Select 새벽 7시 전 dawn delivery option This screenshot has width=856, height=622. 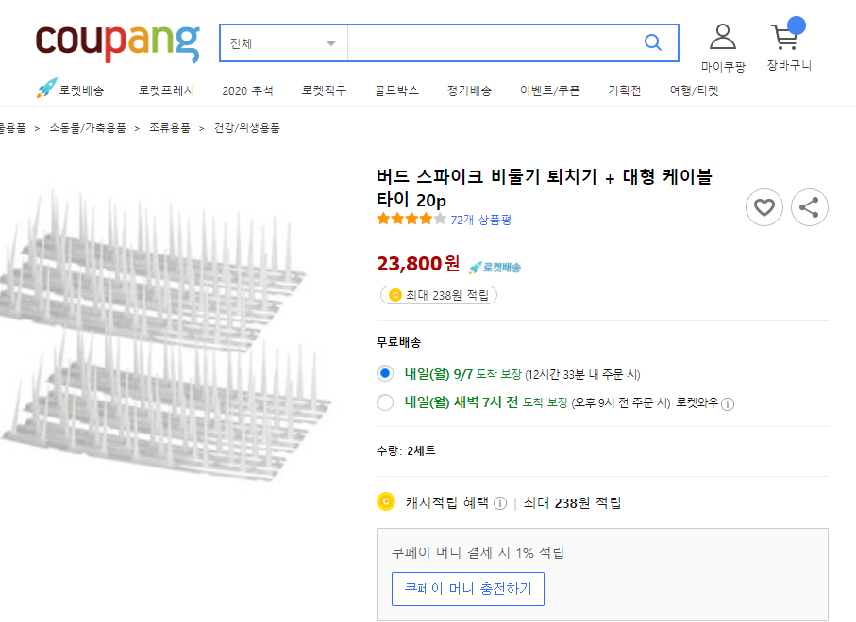coord(385,402)
